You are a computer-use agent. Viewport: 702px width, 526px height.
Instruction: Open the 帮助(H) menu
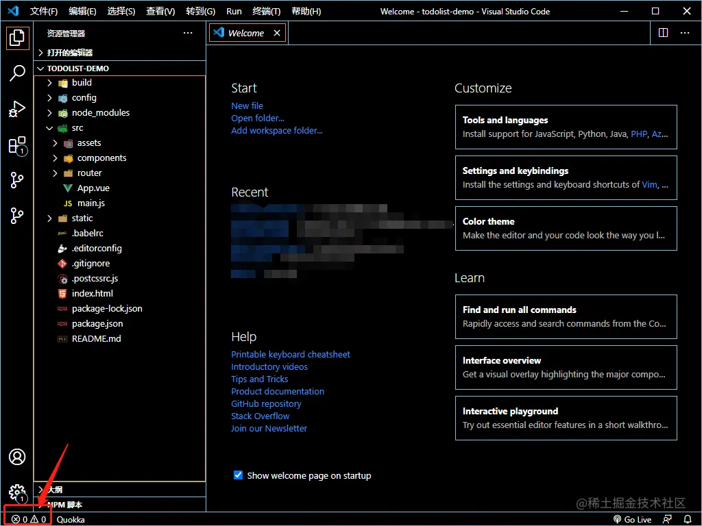(306, 11)
